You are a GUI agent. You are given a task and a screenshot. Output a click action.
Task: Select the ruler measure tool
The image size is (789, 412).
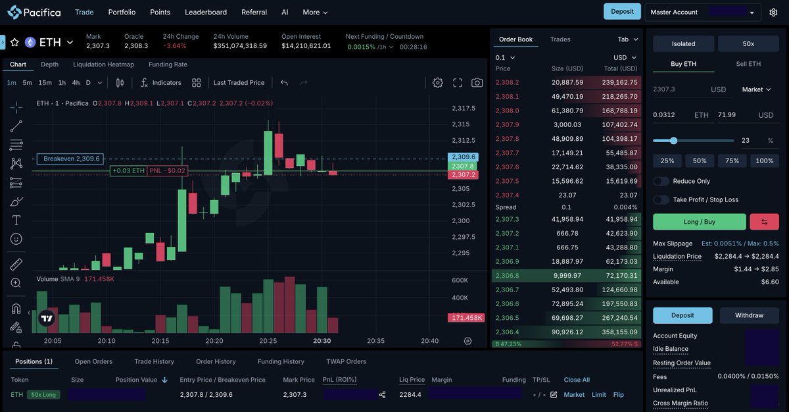click(16, 264)
